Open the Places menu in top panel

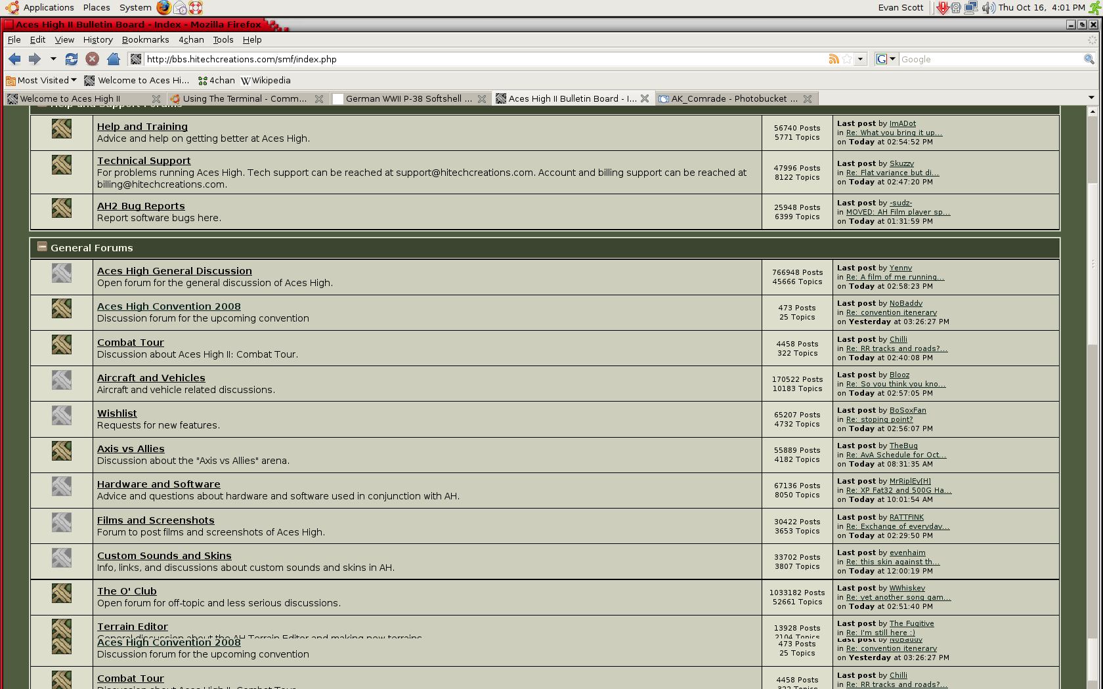click(x=97, y=7)
